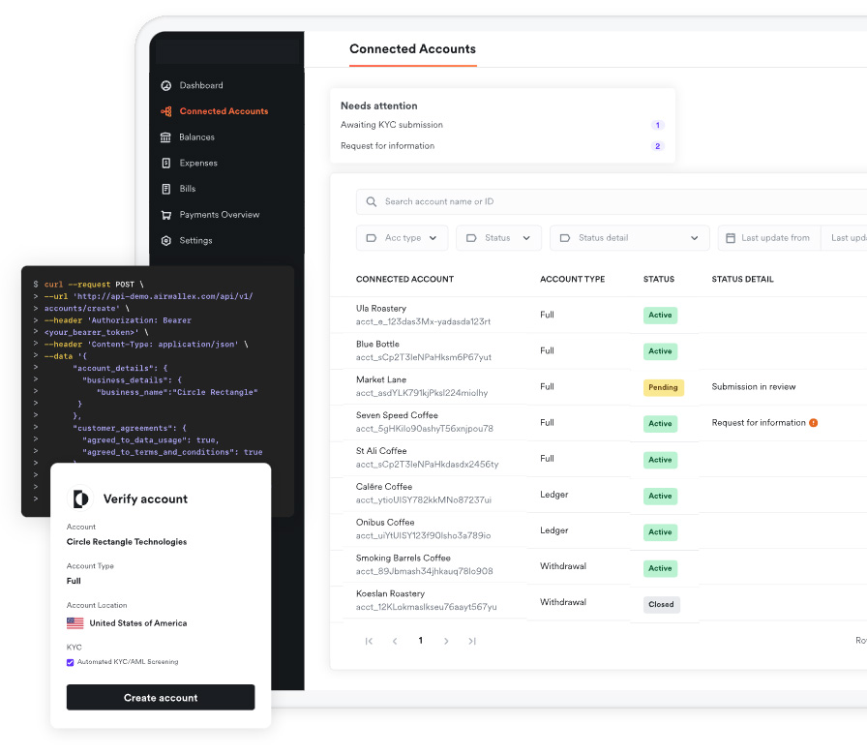Image resolution: width=867 pixels, height=755 pixels.
Task: Open Settings via the gear icon
Action: [x=166, y=240]
